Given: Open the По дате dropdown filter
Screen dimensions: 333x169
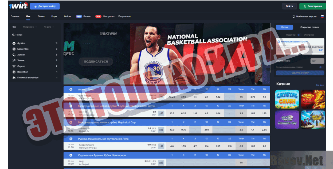Looking at the screenshot, I should [49, 27].
